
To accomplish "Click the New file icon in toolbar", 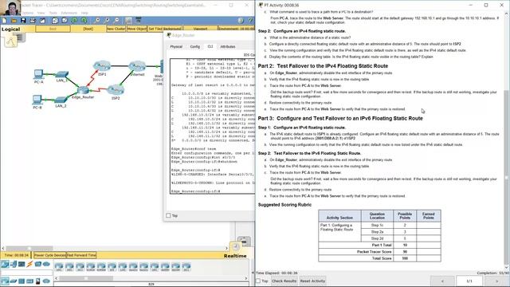I will 4,21.
